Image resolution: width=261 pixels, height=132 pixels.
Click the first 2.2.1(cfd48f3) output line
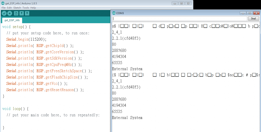click(126, 38)
